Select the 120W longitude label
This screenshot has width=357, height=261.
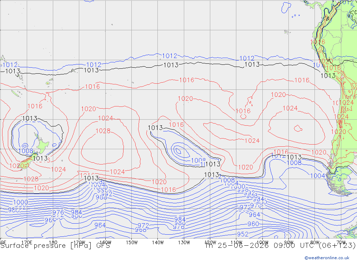pyautogui.click(x=210, y=242)
